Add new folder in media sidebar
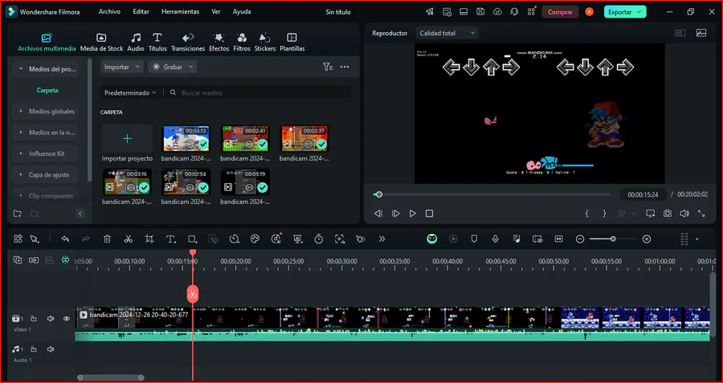 coord(18,214)
